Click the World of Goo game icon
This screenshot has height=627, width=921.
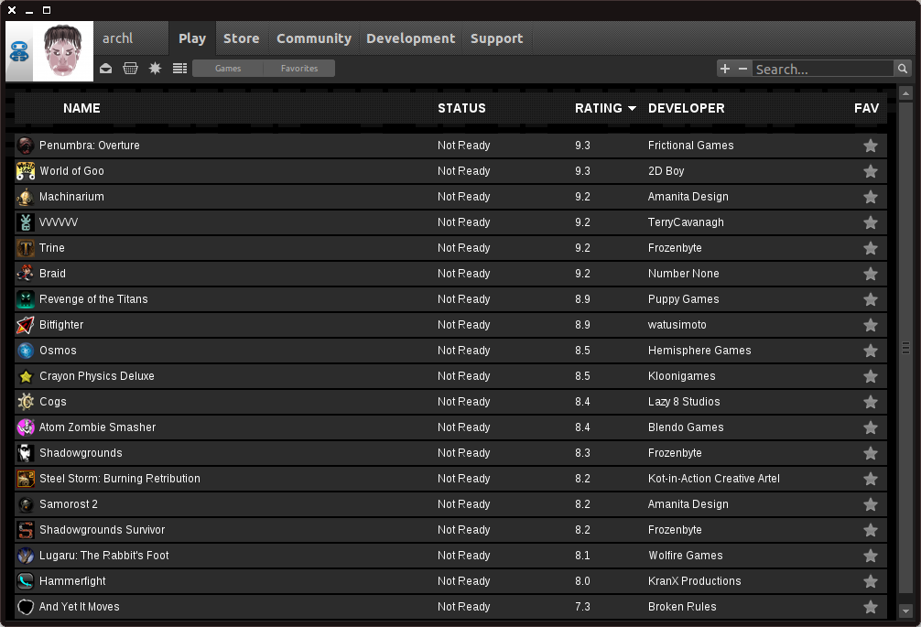click(x=26, y=171)
